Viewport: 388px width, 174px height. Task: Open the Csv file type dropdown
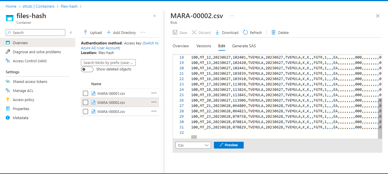click(x=193, y=145)
